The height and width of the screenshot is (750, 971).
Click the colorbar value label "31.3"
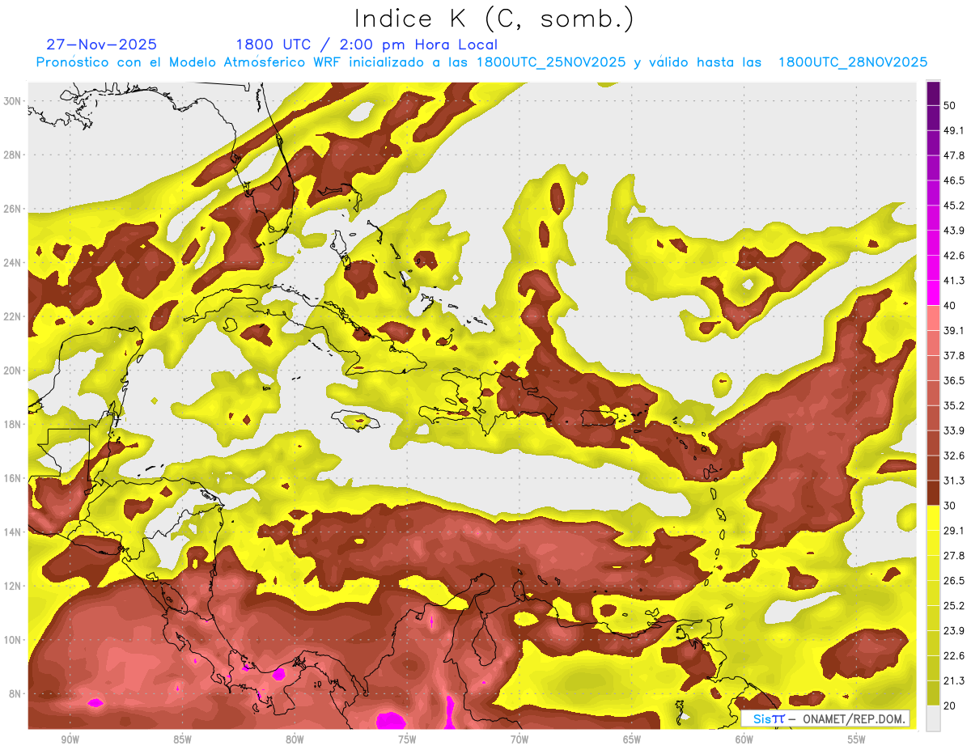click(x=954, y=481)
